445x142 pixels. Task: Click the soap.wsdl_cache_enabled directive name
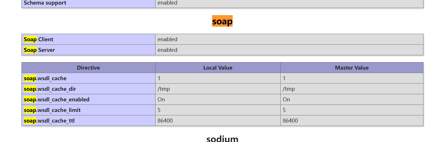tap(57, 100)
